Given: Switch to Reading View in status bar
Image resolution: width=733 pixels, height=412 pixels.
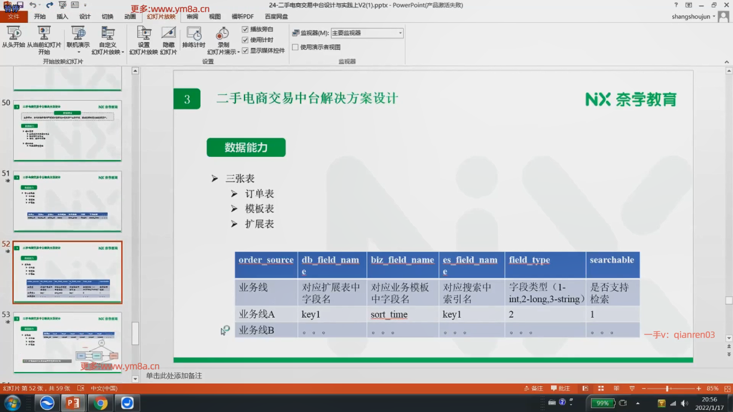Looking at the screenshot, I should point(616,388).
